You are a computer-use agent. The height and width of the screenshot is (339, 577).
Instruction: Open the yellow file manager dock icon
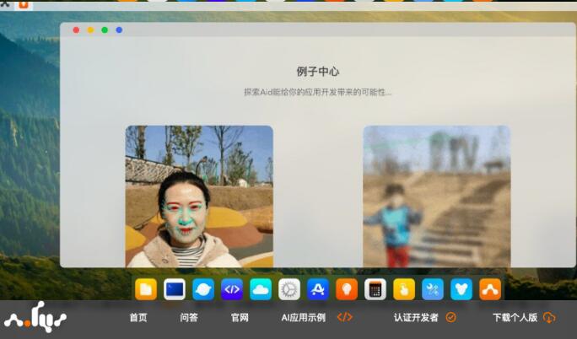click(146, 289)
